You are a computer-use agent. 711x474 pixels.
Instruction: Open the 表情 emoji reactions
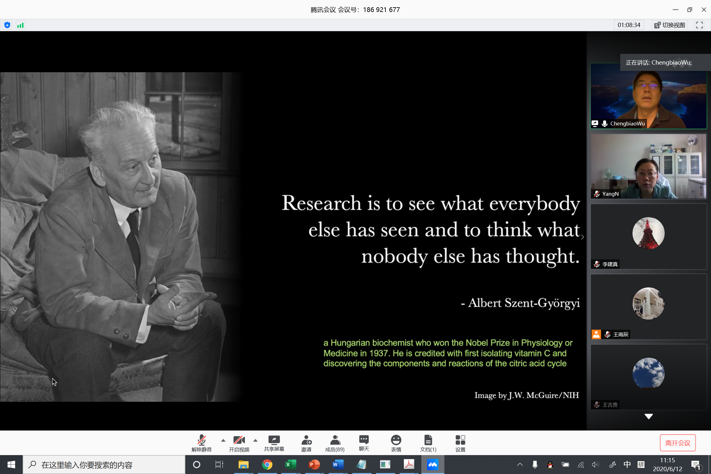click(x=396, y=443)
